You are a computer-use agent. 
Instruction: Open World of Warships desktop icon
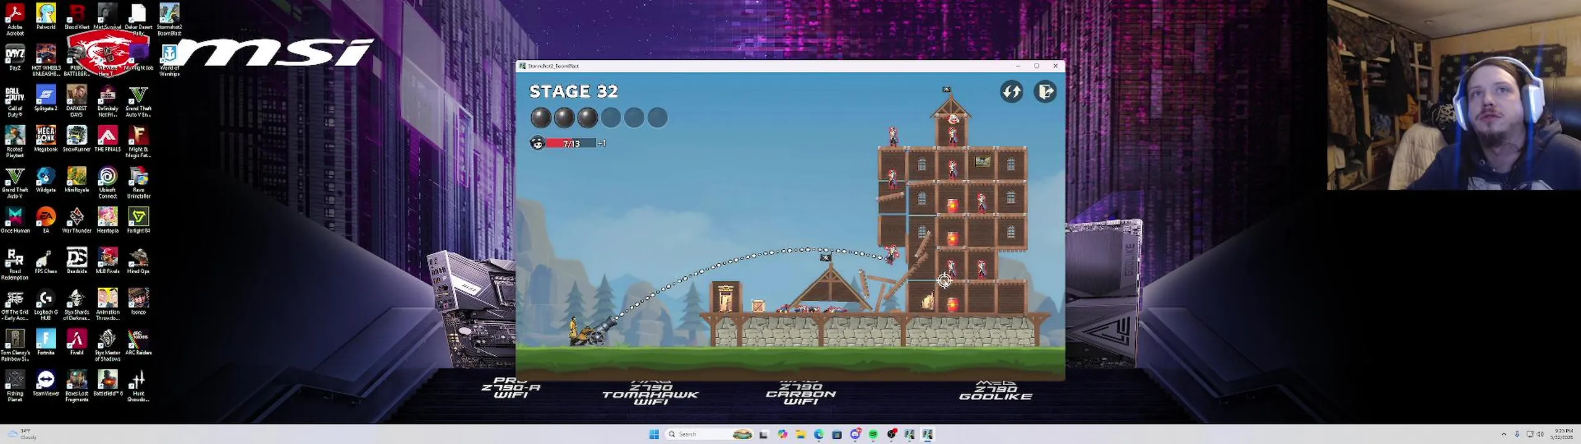169,60
